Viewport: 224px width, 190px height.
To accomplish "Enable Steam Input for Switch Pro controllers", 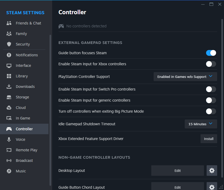I will 211,89.
